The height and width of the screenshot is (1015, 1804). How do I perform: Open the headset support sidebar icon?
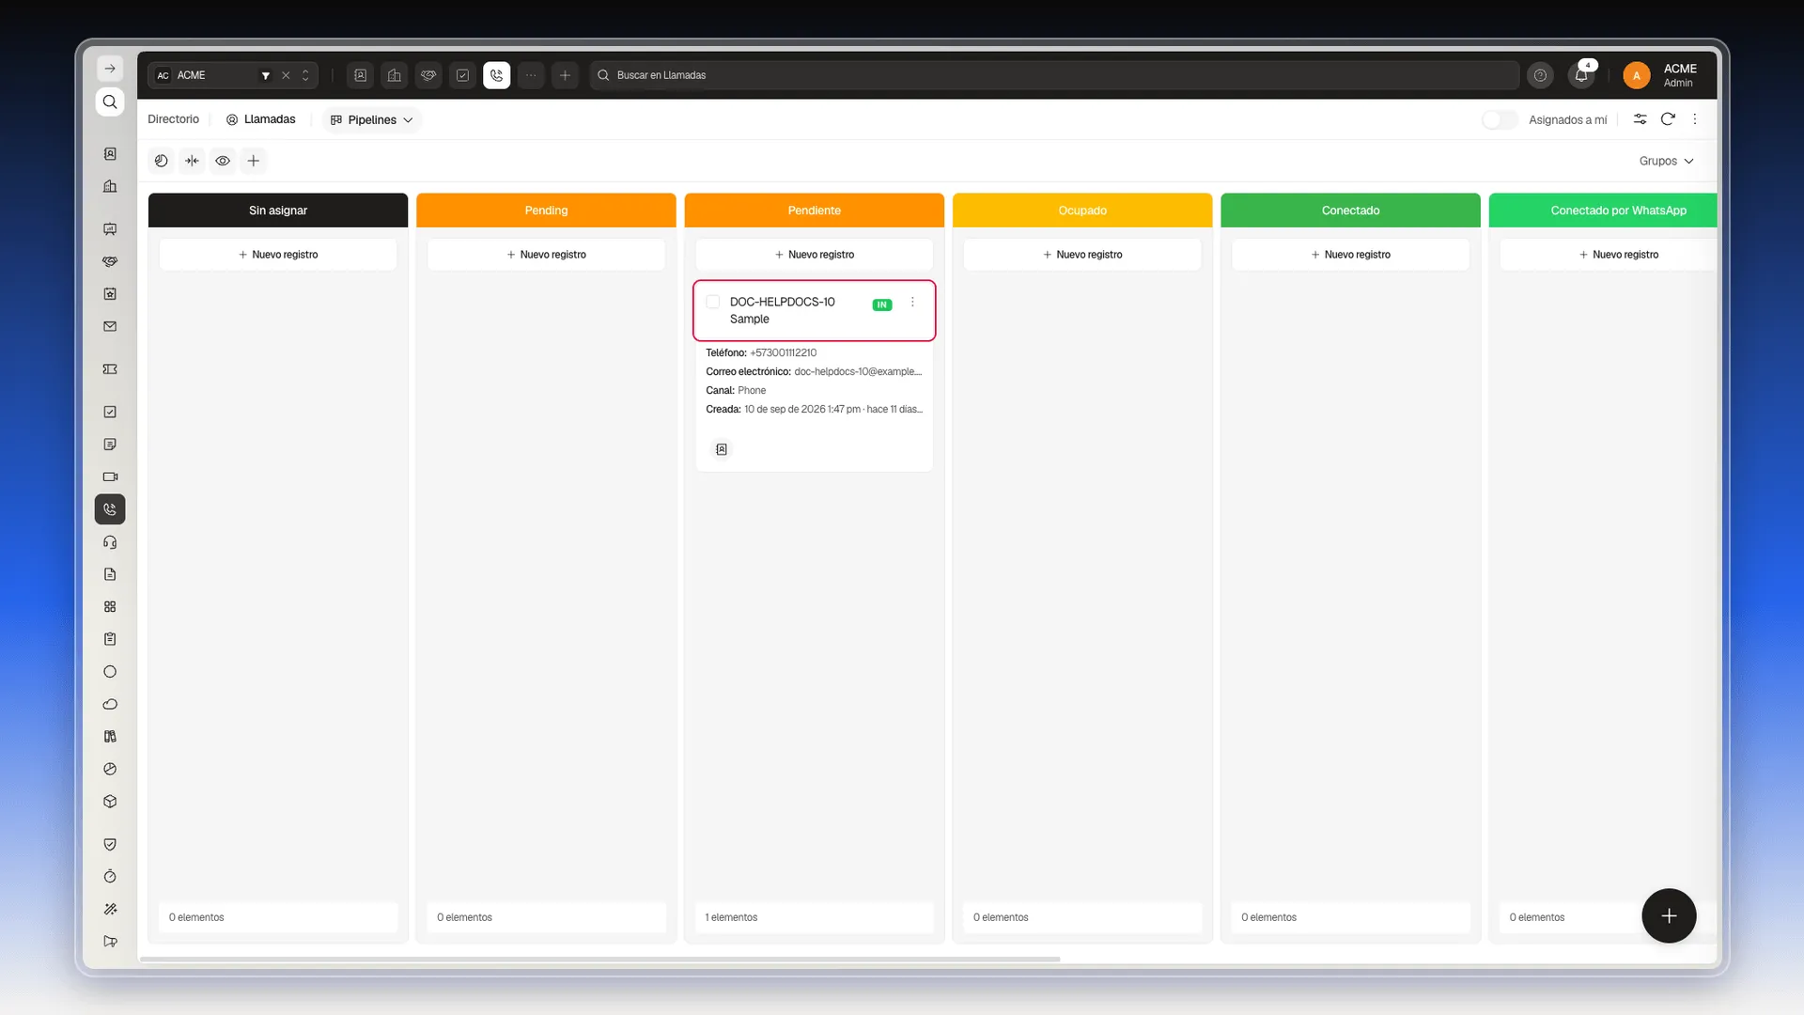tap(110, 542)
